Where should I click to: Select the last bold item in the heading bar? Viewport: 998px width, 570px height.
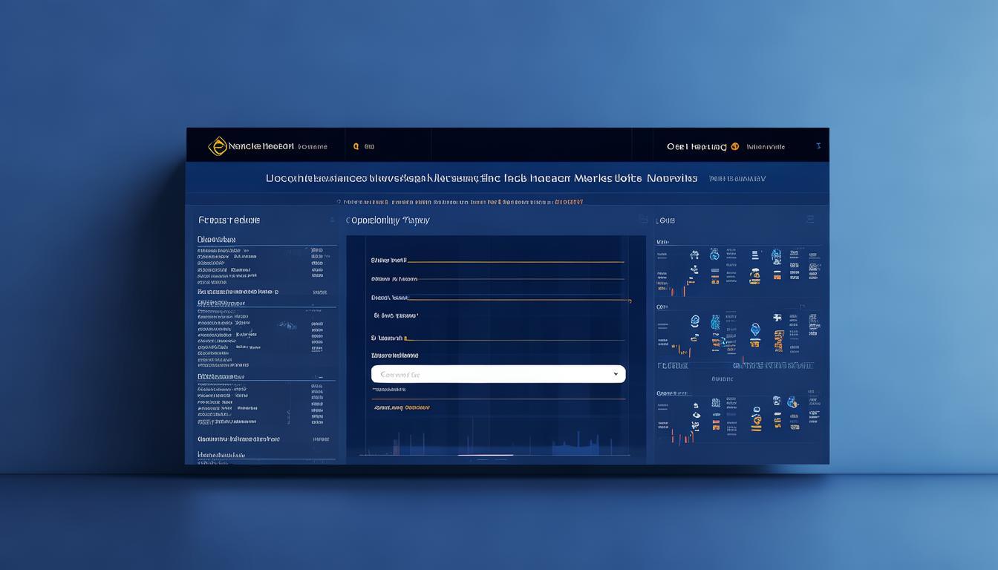click(x=672, y=178)
